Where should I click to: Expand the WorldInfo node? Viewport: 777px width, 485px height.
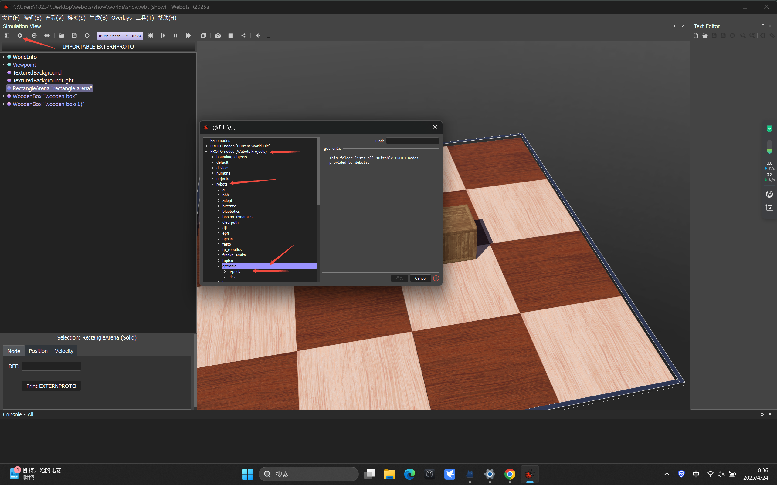coord(4,57)
